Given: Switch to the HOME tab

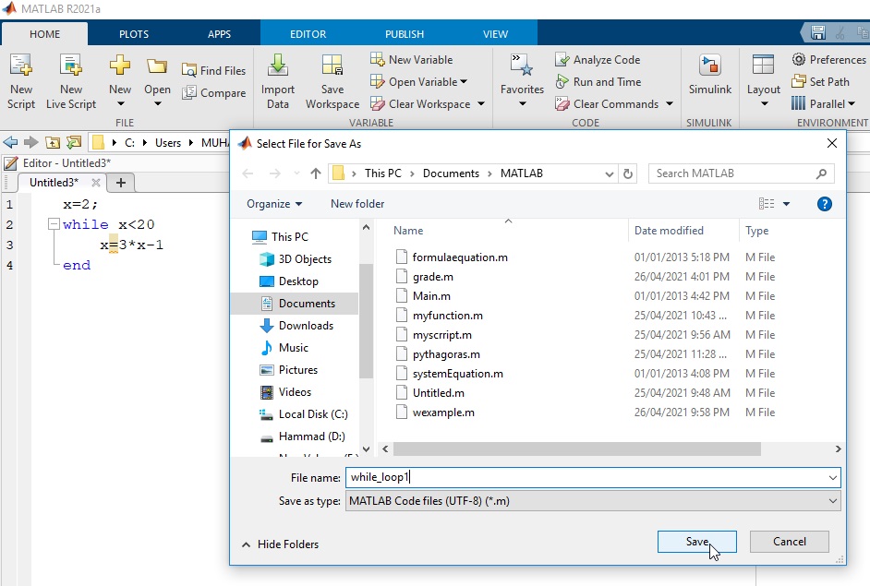Looking at the screenshot, I should tap(45, 34).
